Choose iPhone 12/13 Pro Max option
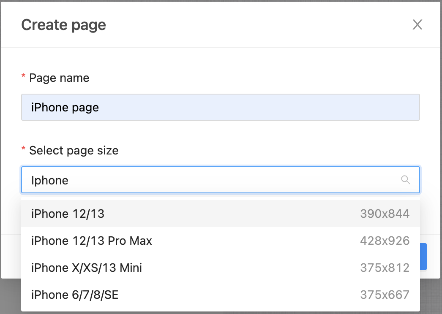 click(x=91, y=241)
